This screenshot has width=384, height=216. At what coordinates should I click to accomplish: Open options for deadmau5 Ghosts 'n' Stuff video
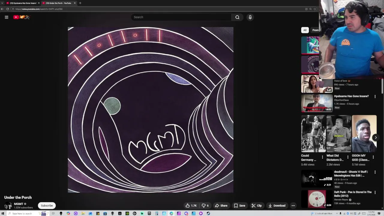(375, 172)
